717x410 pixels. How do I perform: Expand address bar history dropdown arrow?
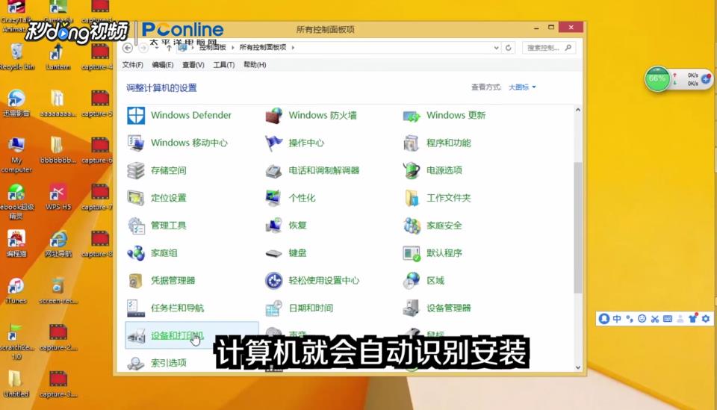point(496,48)
